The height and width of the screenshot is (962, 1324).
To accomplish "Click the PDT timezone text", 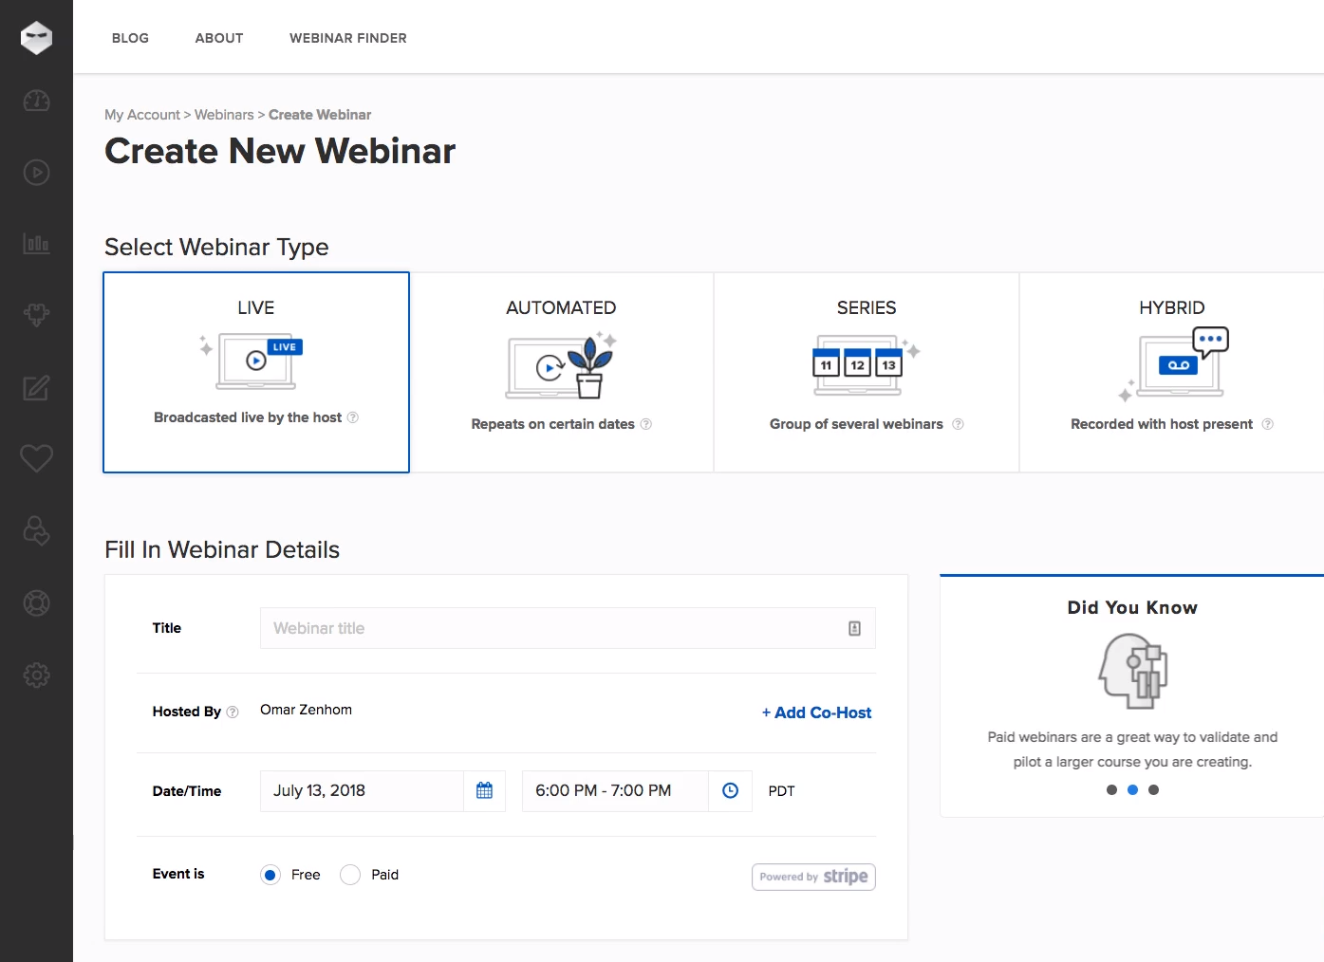I will click(781, 791).
